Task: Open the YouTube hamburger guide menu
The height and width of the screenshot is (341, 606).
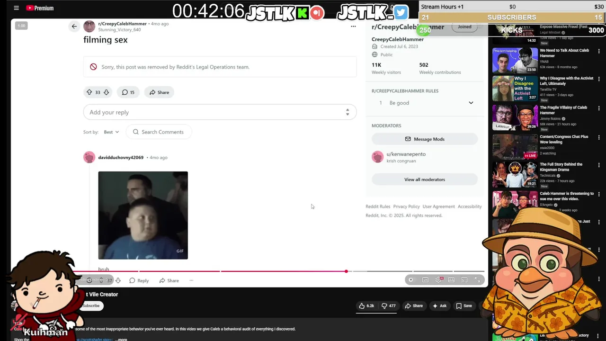Action: tap(16, 8)
